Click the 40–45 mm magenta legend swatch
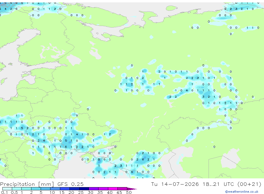 (113, 189)
